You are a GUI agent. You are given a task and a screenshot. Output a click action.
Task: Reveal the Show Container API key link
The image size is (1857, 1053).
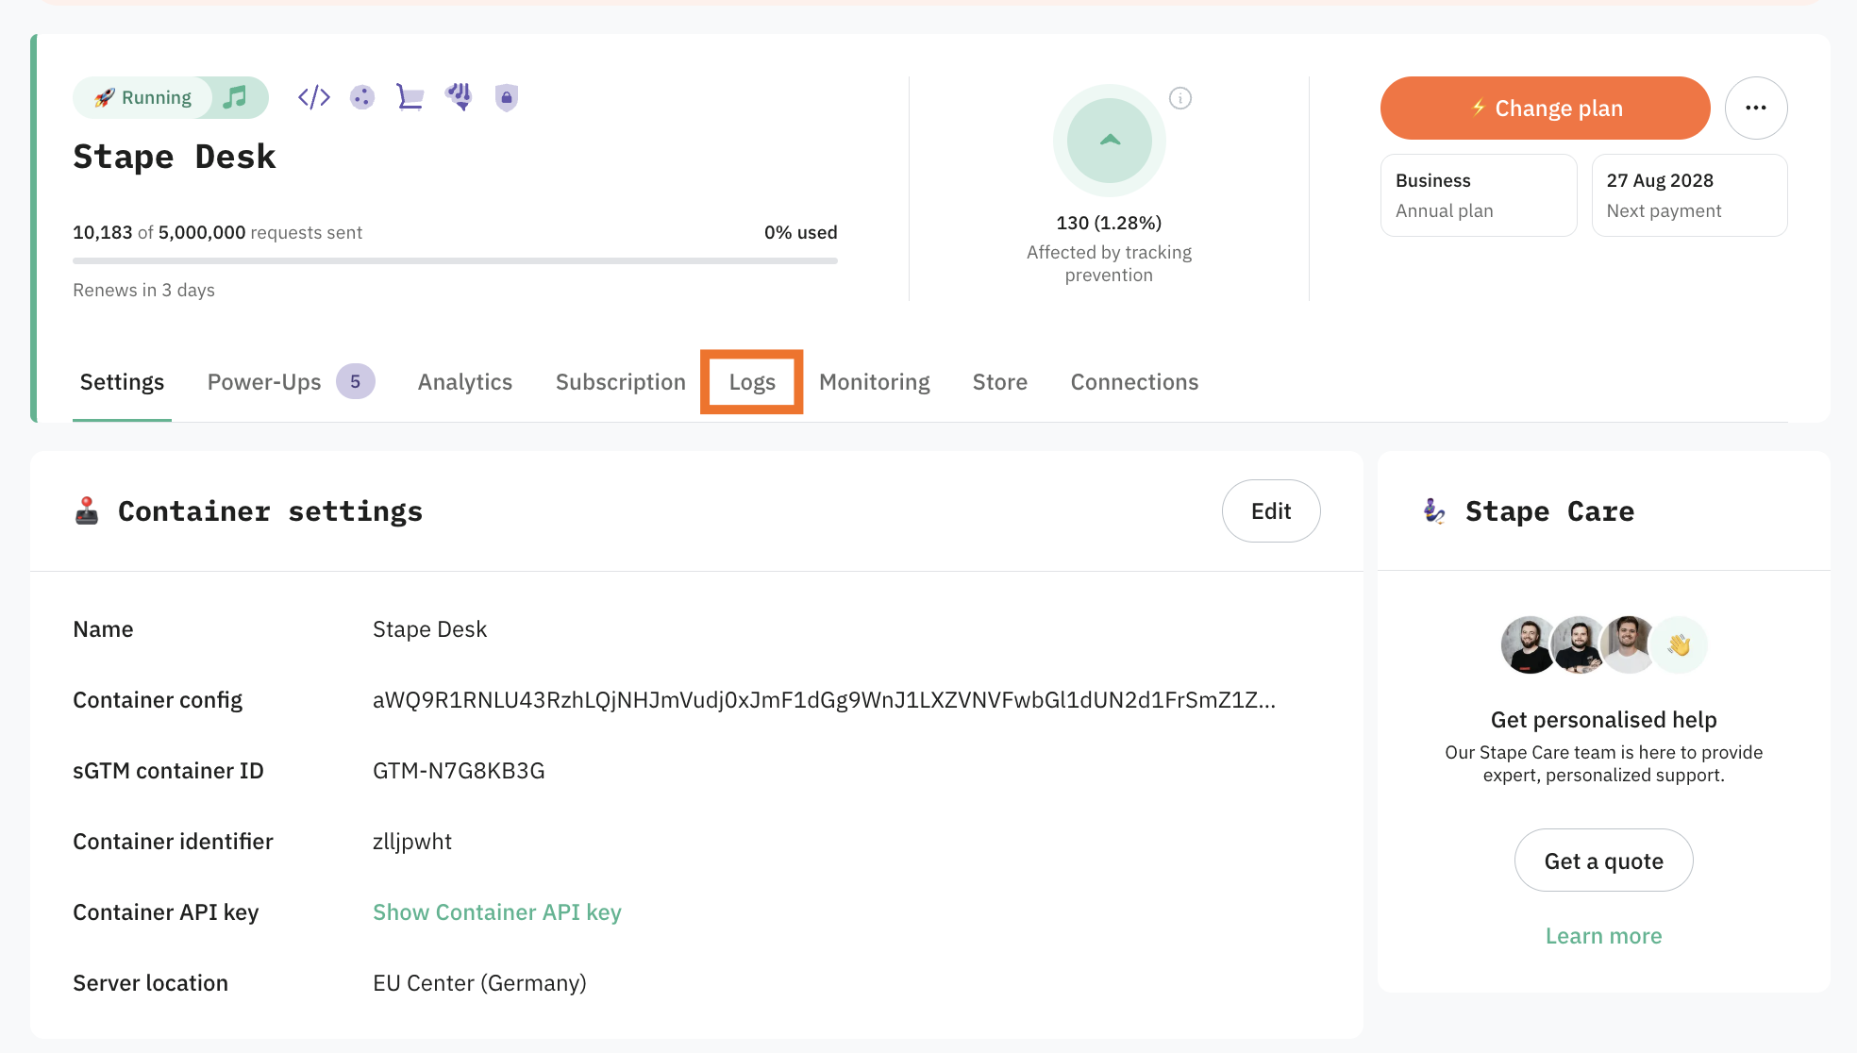(x=497, y=912)
